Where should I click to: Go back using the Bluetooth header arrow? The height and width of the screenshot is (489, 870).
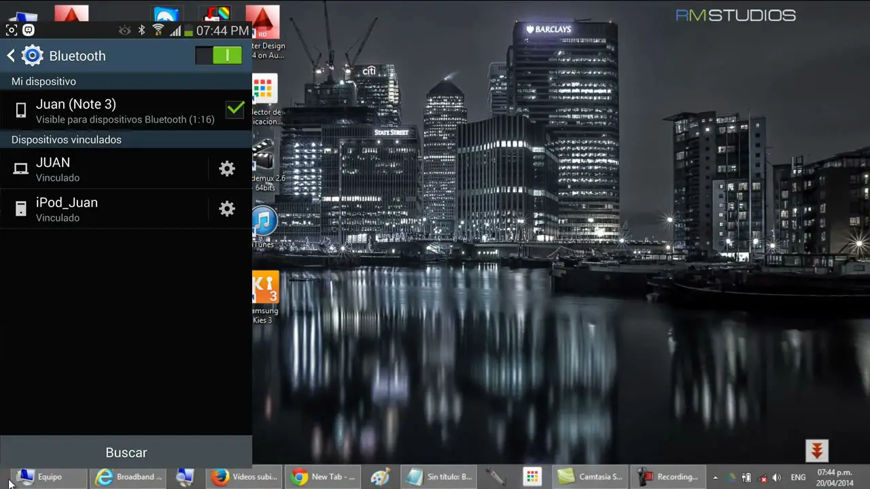(x=11, y=56)
